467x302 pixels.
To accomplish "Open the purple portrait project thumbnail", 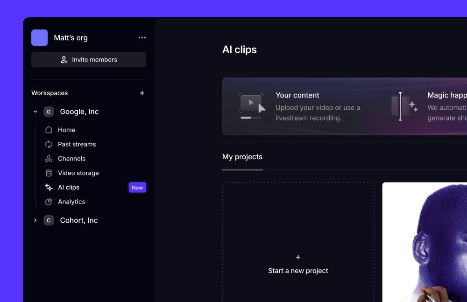I will point(425,242).
